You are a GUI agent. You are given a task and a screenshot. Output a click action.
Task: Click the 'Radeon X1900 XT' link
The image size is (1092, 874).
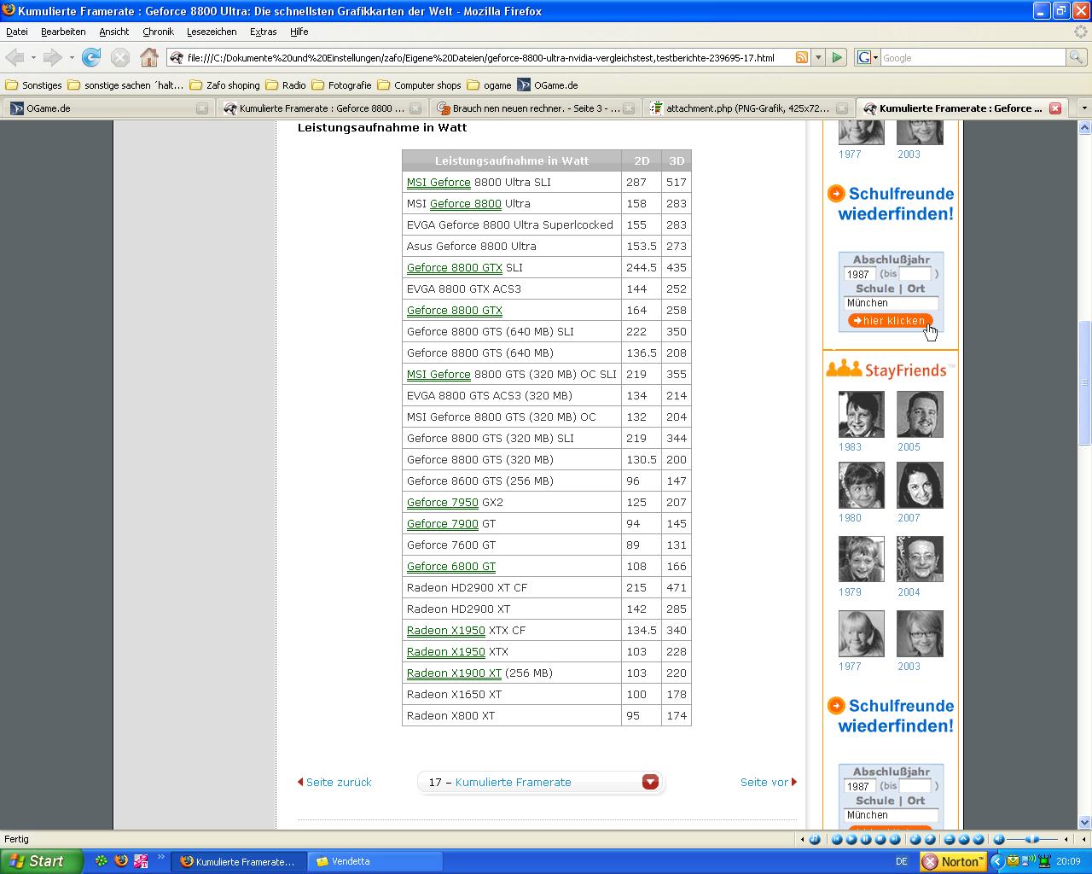[454, 673]
